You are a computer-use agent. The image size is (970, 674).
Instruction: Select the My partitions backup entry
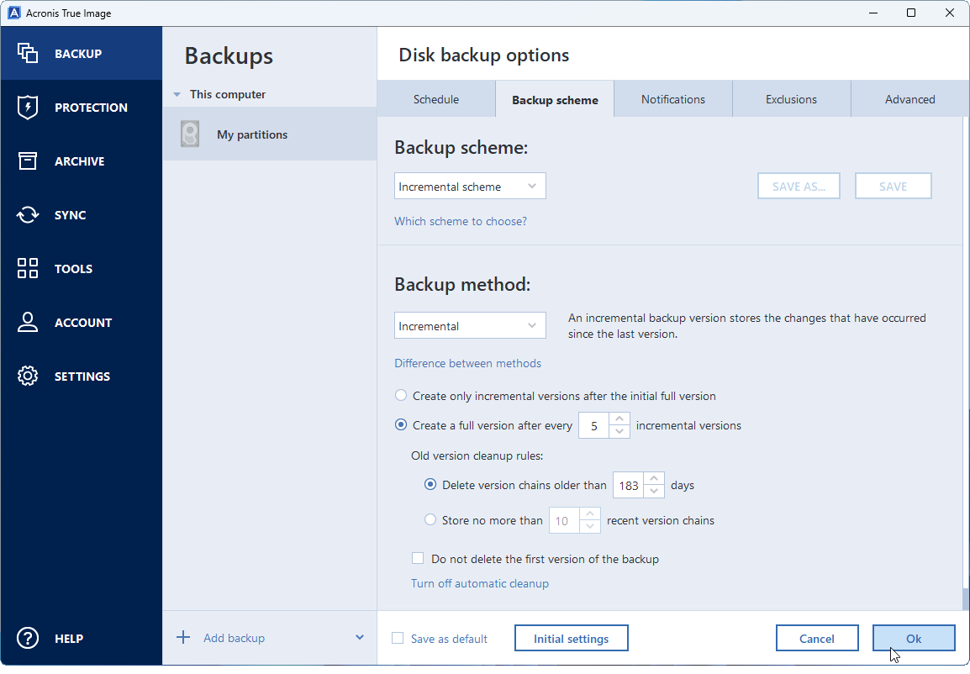pos(270,134)
